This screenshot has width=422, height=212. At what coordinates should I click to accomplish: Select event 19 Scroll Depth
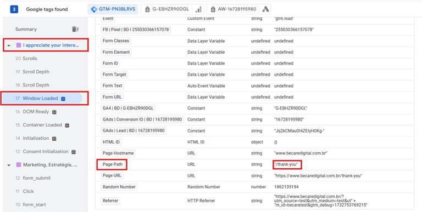(x=32, y=72)
